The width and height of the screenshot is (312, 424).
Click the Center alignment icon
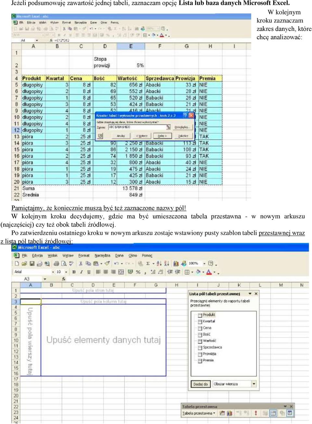point(105,272)
